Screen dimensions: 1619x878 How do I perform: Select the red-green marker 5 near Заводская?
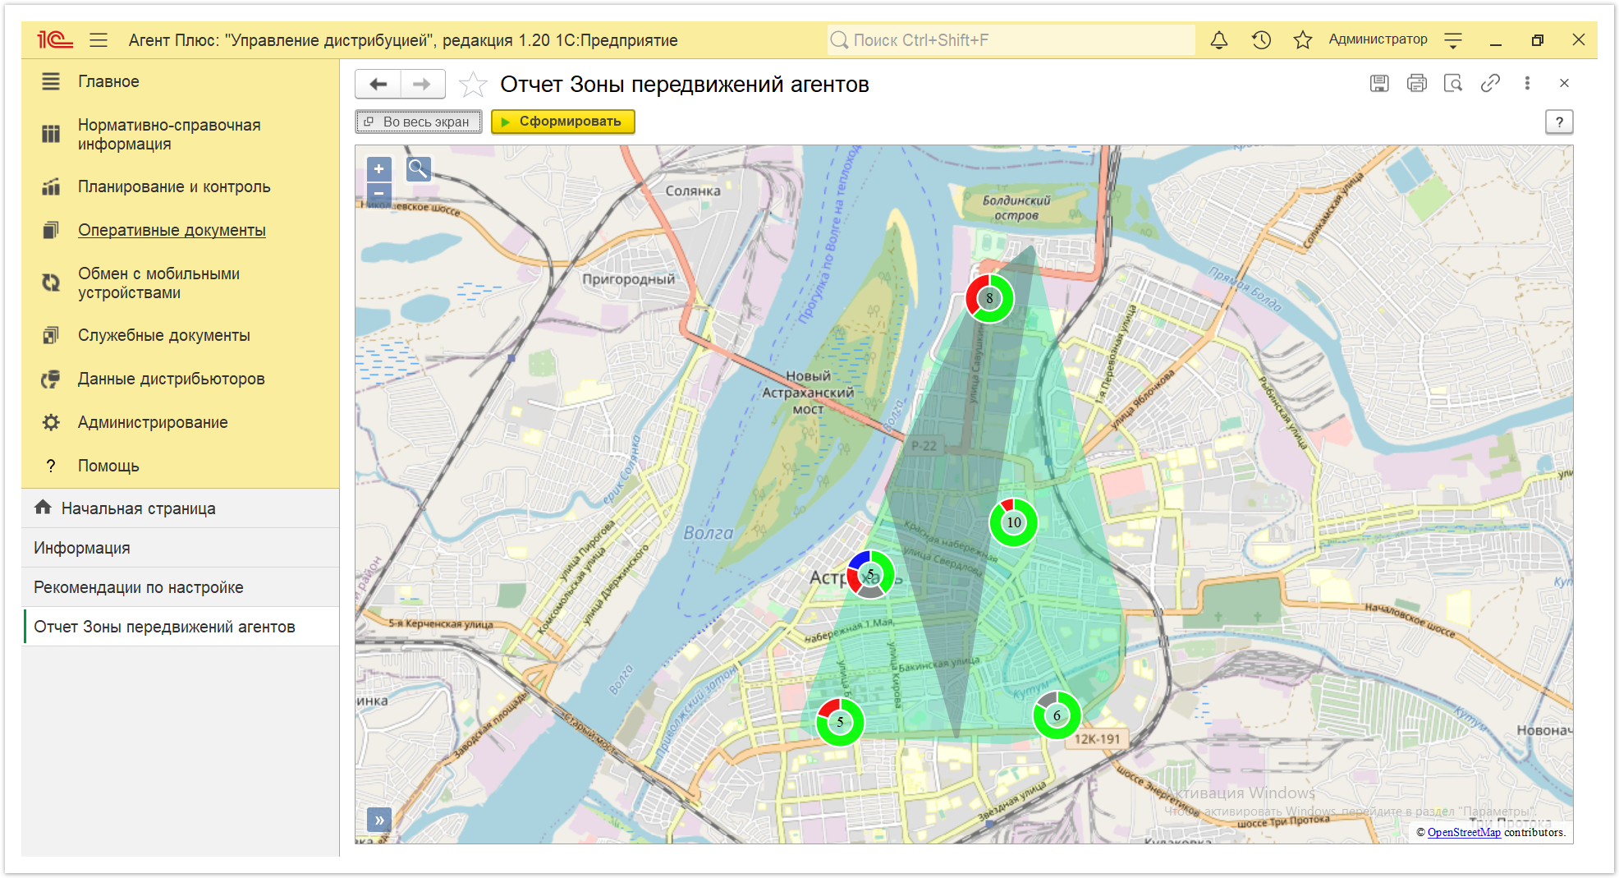click(x=840, y=722)
